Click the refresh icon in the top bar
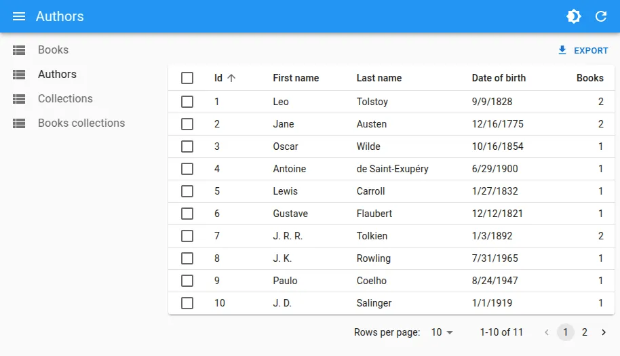Image resolution: width=620 pixels, height=356 pixels. [601, 16]
